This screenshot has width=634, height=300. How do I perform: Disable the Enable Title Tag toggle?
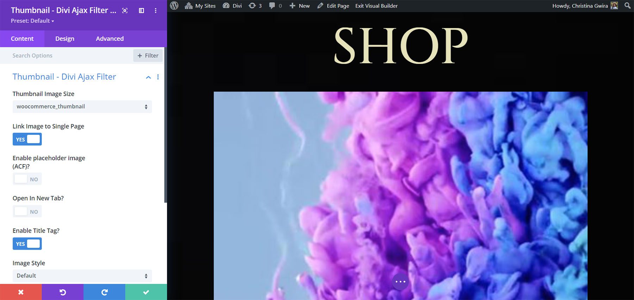click(x=27, y=244)
